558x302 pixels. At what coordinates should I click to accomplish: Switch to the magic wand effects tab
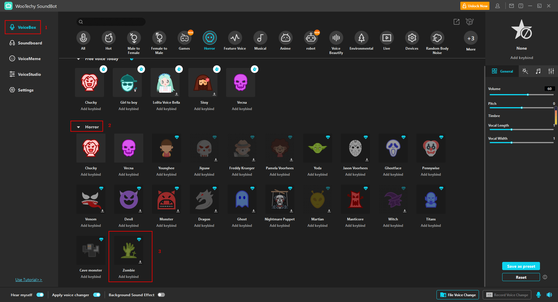click(525, 71)
